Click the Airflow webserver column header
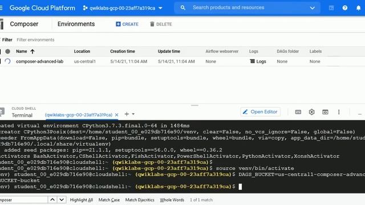 (222, 51)
